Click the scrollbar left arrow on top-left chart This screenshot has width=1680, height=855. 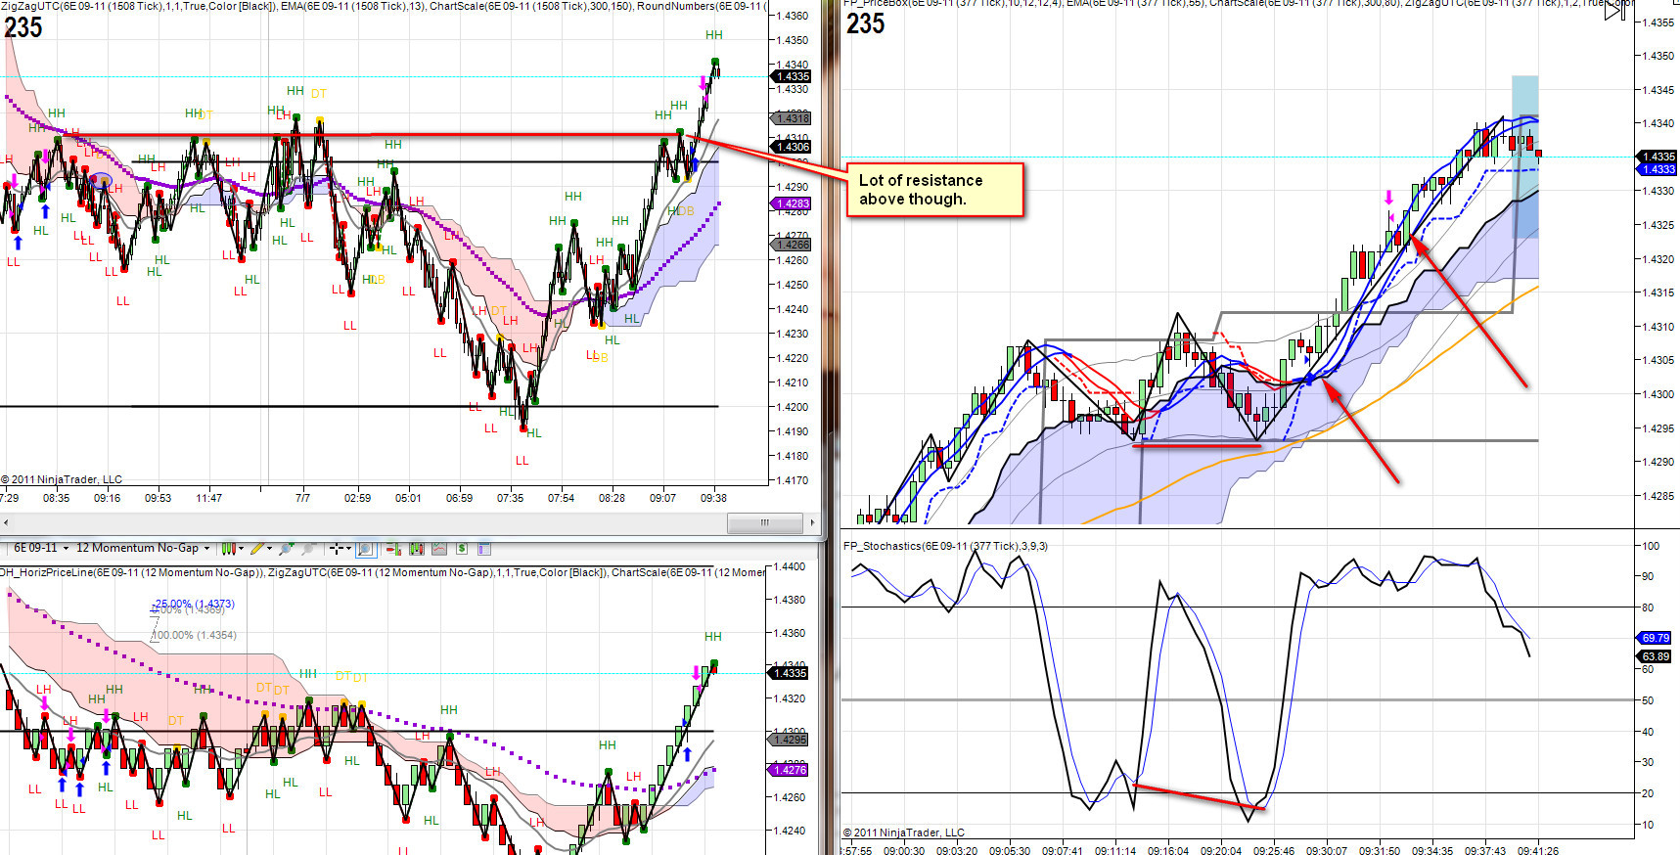click(6, 522)
